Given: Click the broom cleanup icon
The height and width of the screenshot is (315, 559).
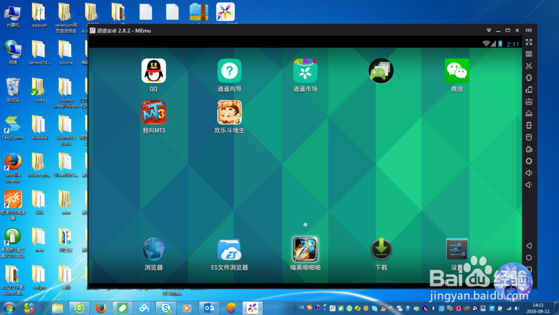Looking at the screenshot, I should [529, 114].
